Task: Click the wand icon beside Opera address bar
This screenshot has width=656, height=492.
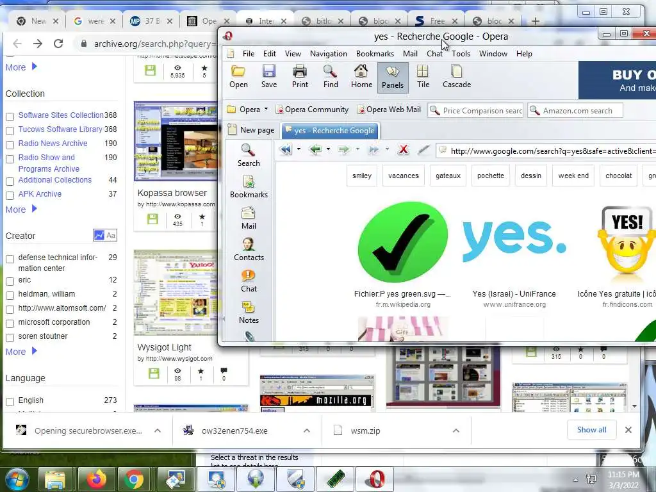Action: pos(423,149)
